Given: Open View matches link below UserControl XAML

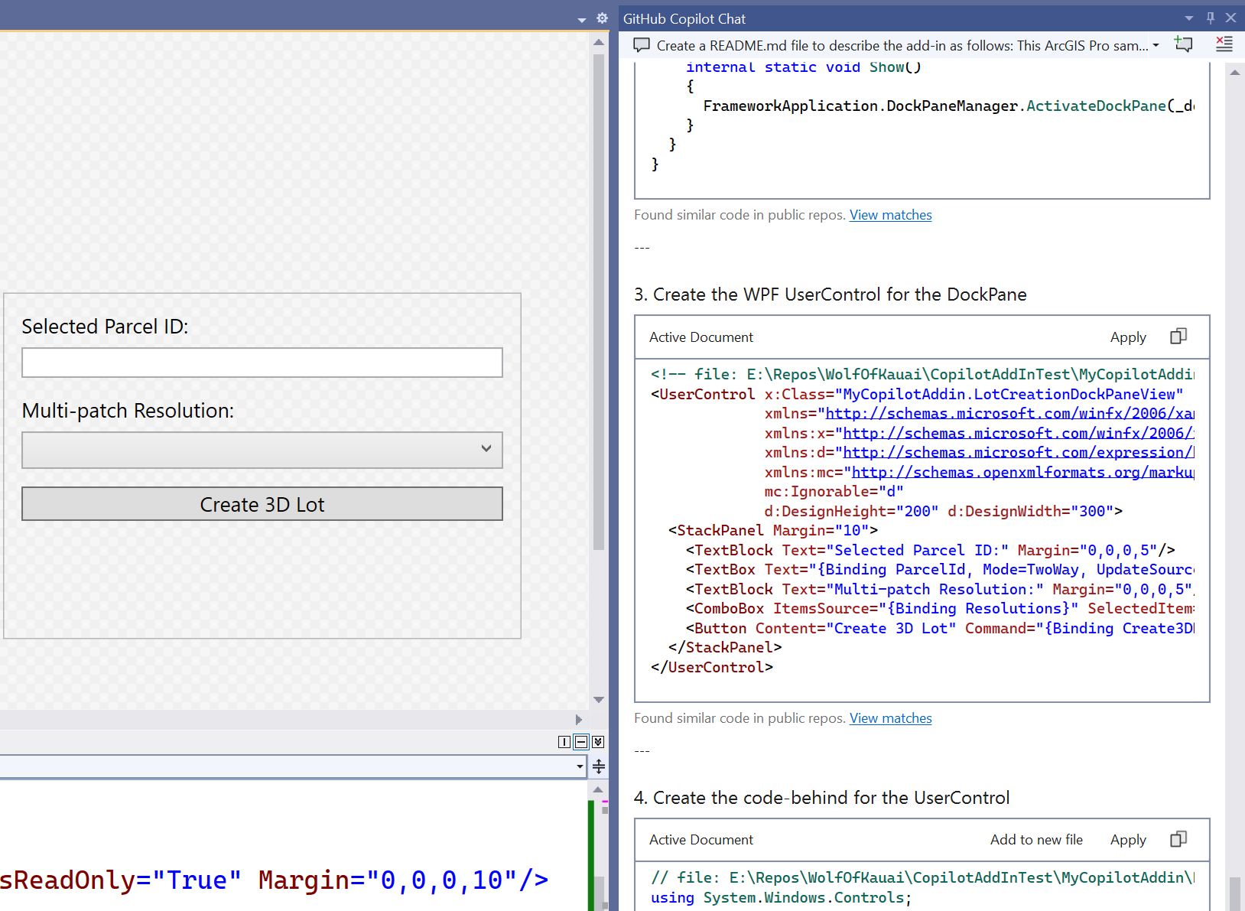Looking at the screenshot, I should pyautogui.click(x=890, y=718).
